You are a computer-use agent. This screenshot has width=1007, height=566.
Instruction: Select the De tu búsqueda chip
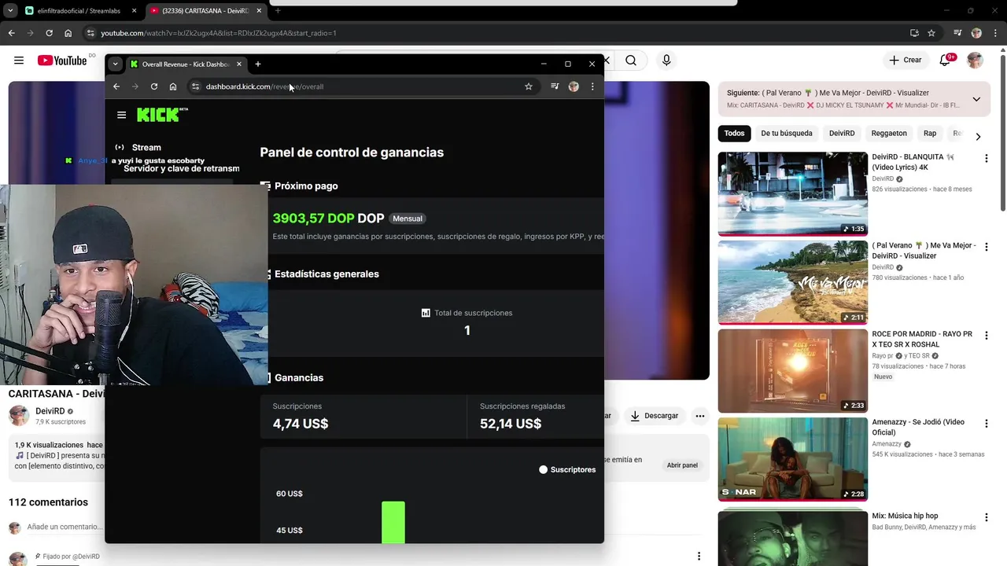tap(787, 134)
